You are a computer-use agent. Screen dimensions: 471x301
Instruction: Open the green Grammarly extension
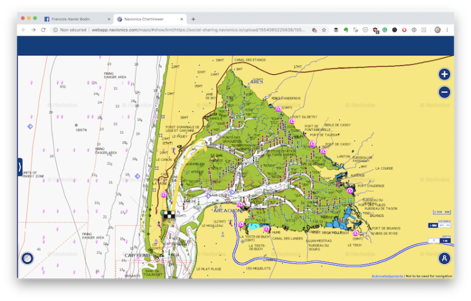click(x=385, y=30)
